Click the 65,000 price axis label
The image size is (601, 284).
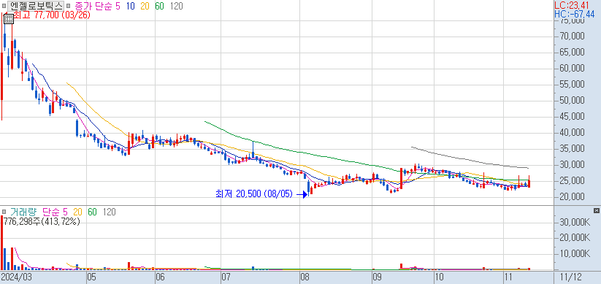click(573, 53)
